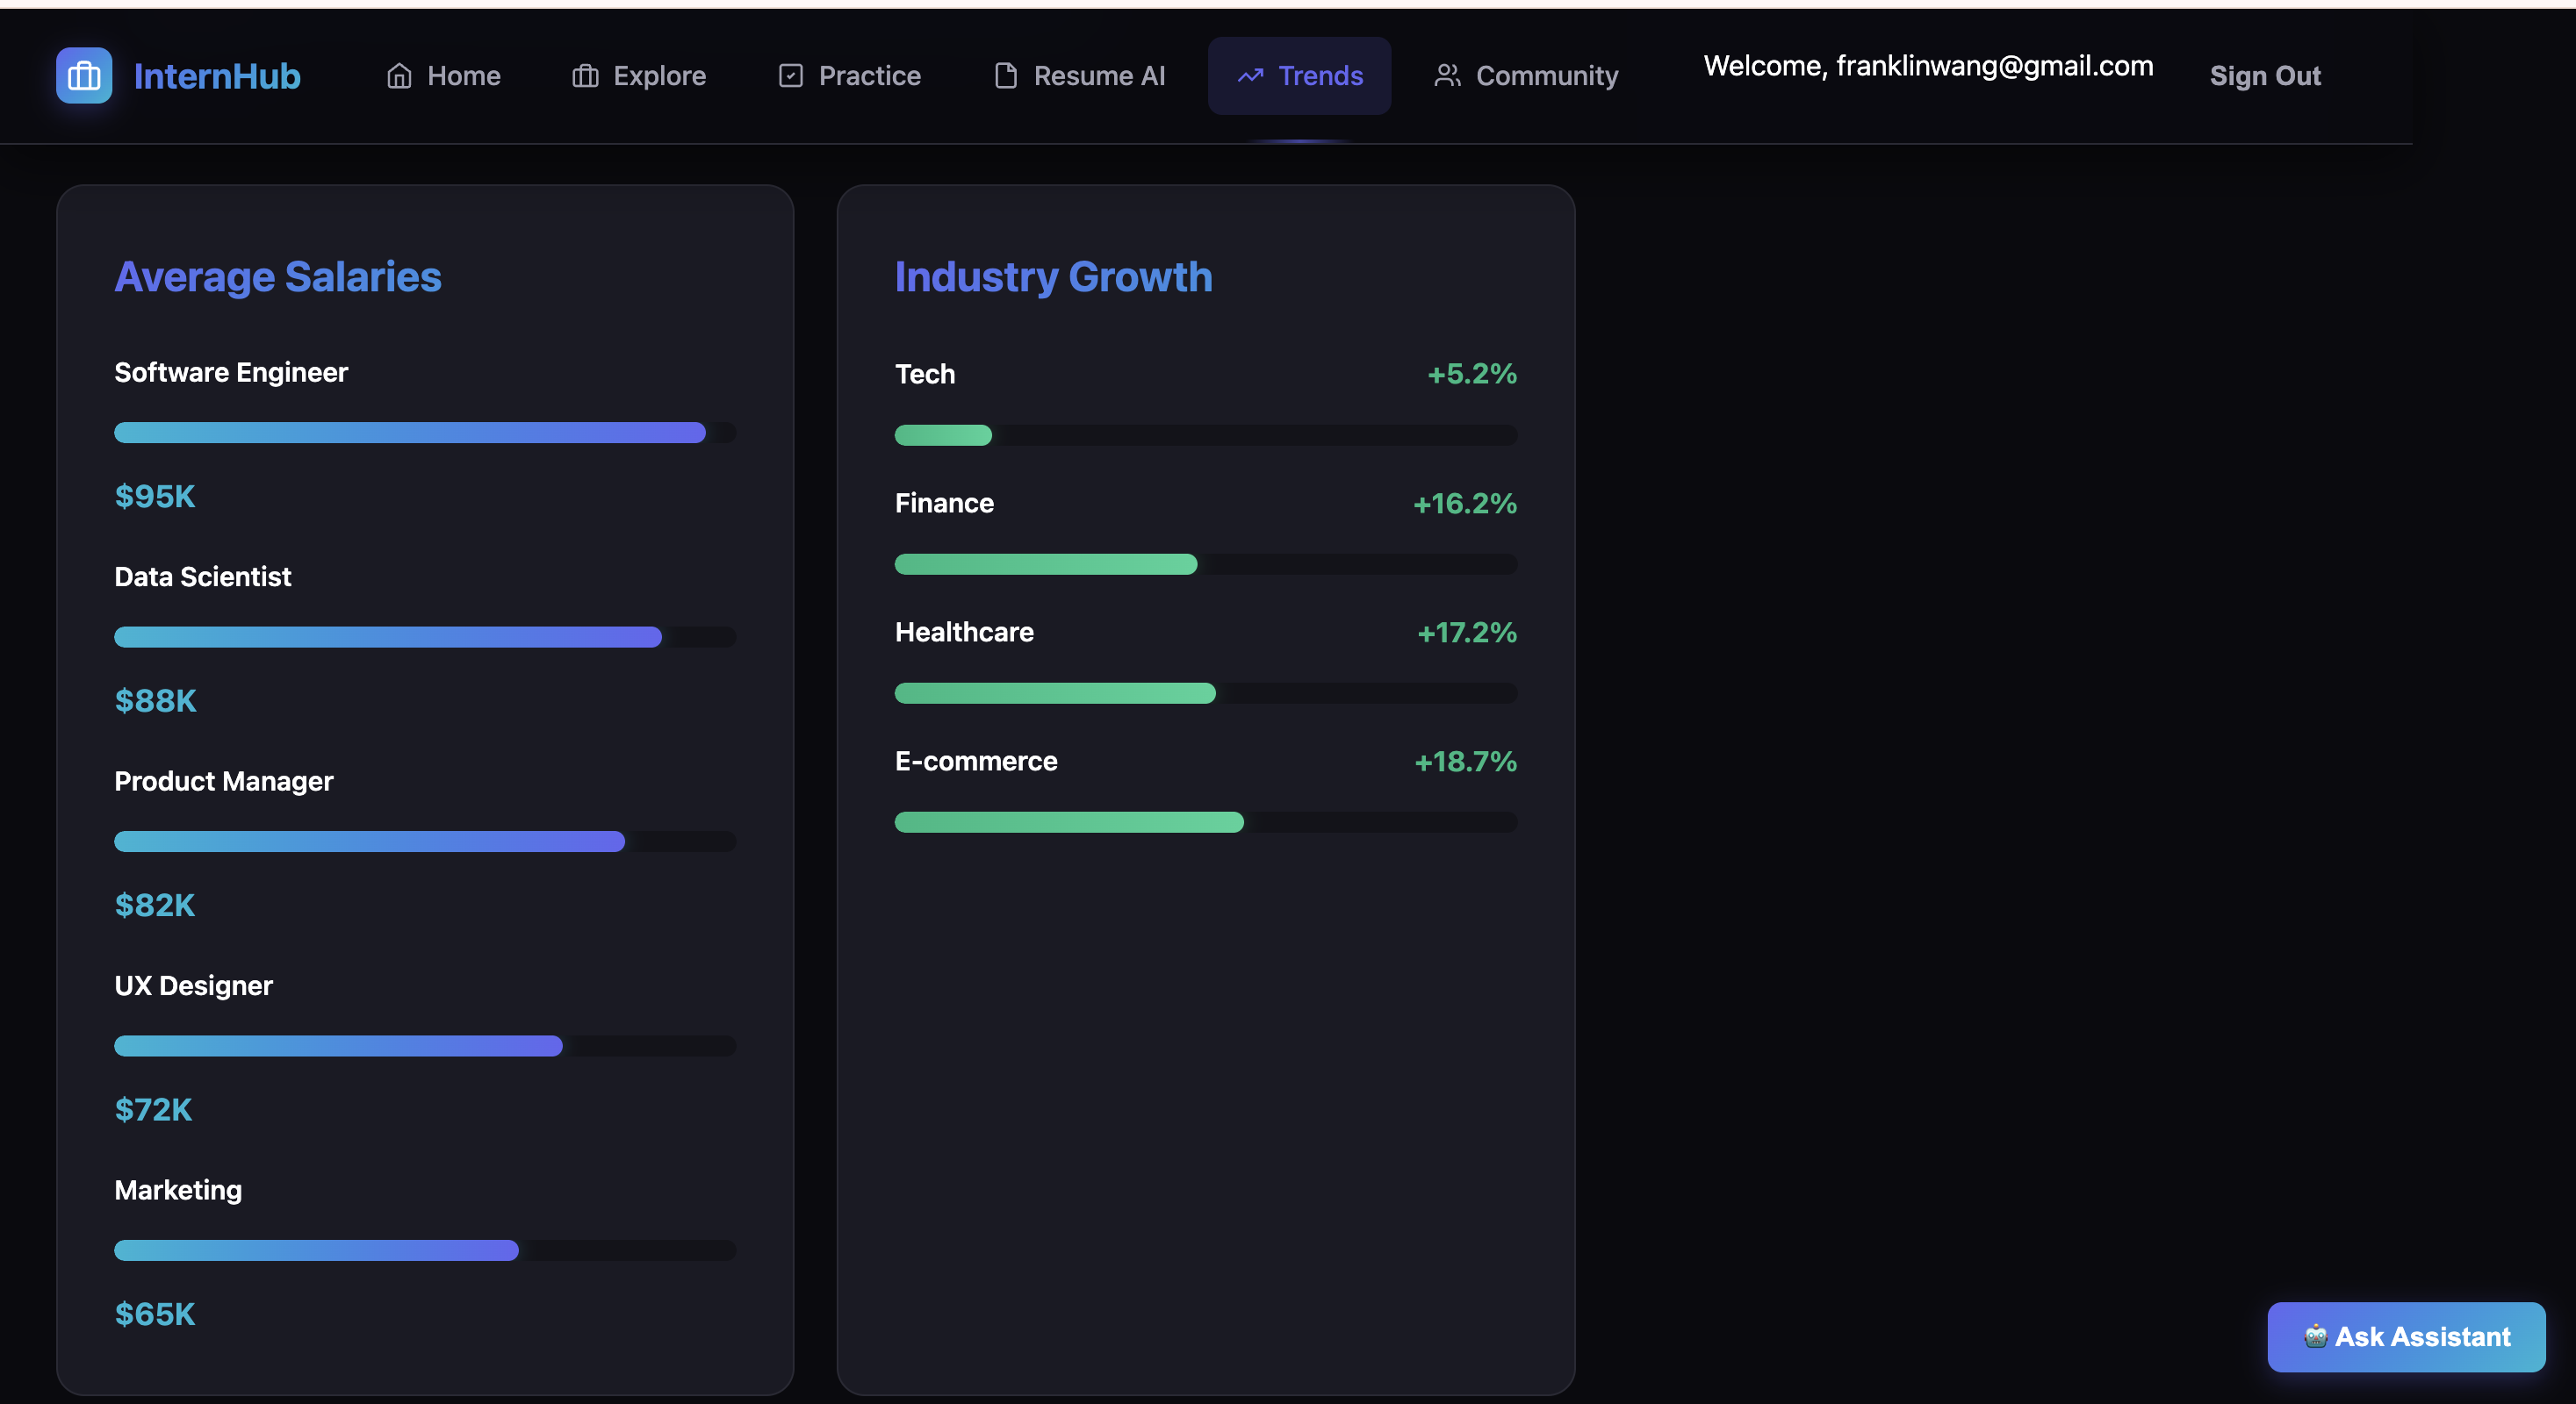This screenshot has width=2576, height=1404.
Task: Click the Resume AI document icon
Action: click(1005, 76)
